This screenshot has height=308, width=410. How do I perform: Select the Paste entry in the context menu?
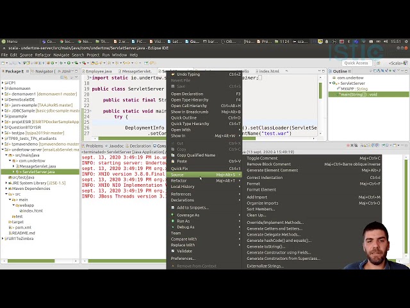(182, 161)
